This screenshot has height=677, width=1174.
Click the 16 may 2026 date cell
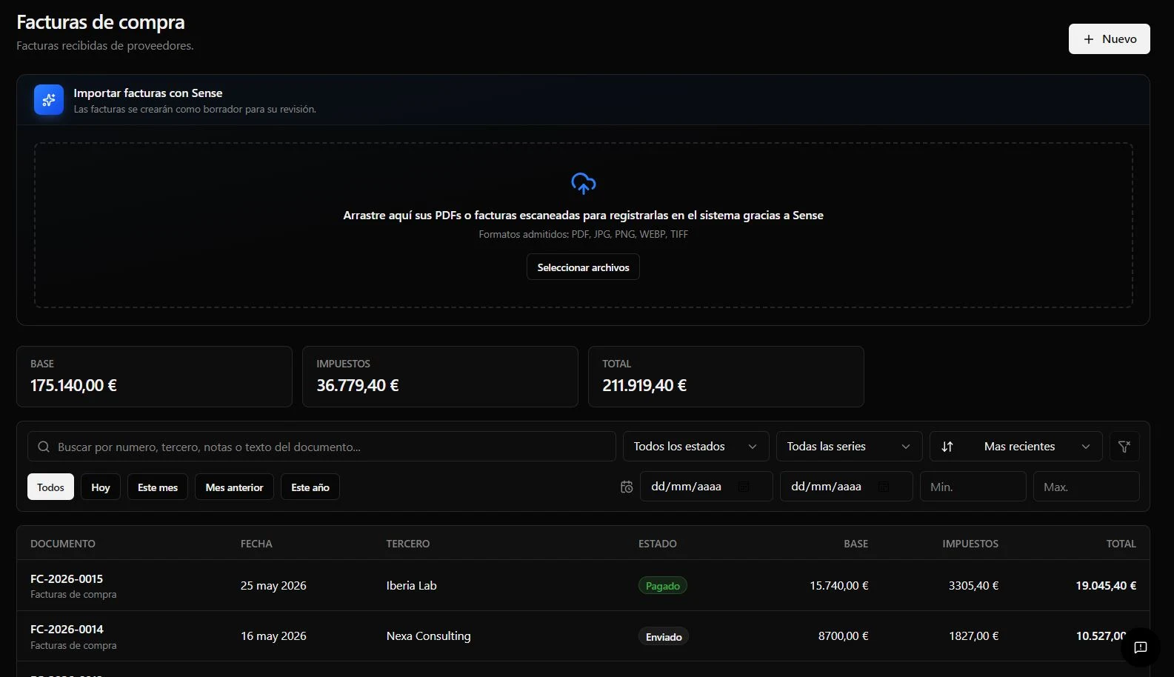(273, 636)
